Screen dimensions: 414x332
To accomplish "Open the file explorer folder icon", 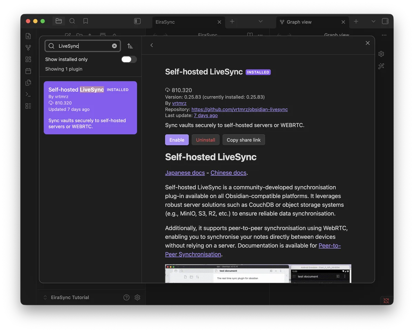I will point(59,21).
